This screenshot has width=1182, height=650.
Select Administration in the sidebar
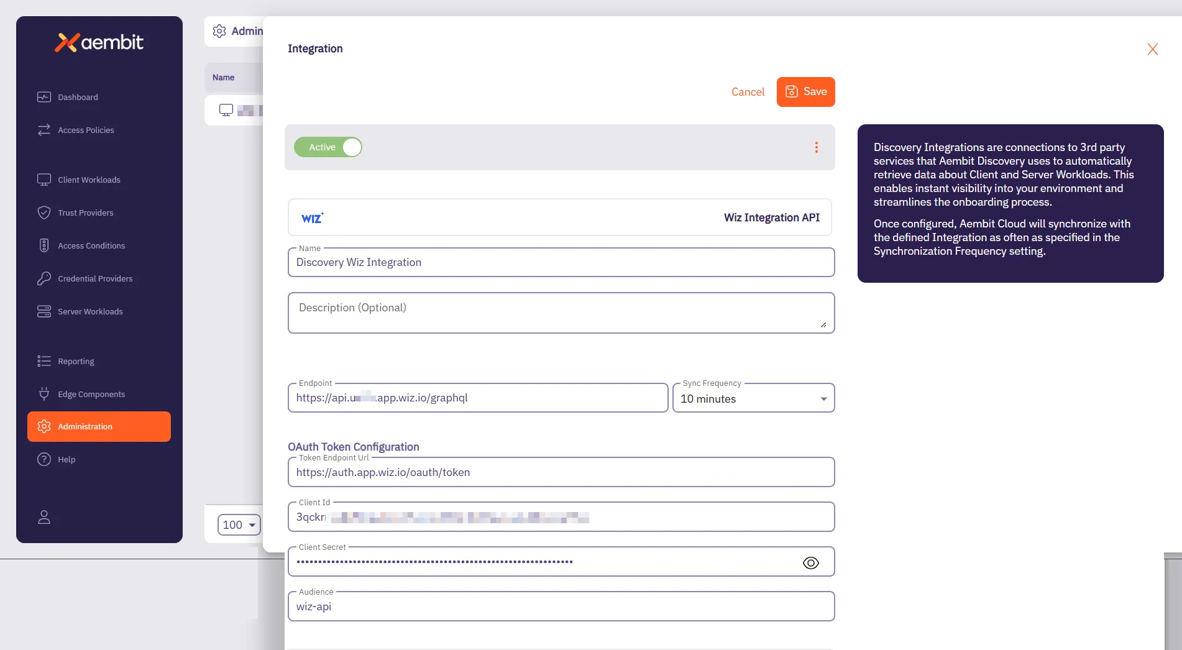84,426
